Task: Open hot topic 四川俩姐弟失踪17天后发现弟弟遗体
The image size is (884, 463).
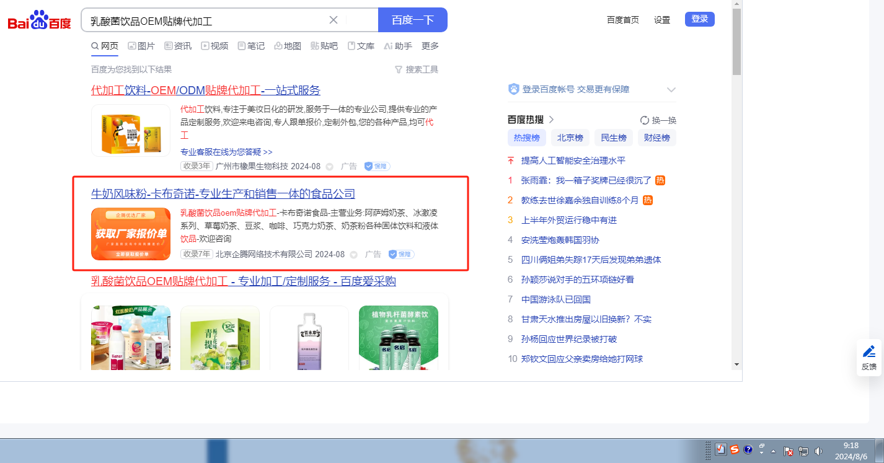Action: tap(591, 260)
